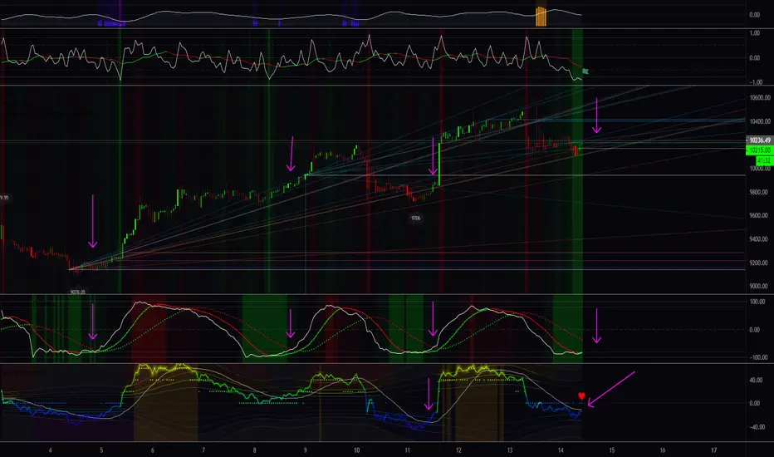Select the magenta arrow above the 10236.49 price level
Viewport: 774px width, 457px height.
point(597,115)
